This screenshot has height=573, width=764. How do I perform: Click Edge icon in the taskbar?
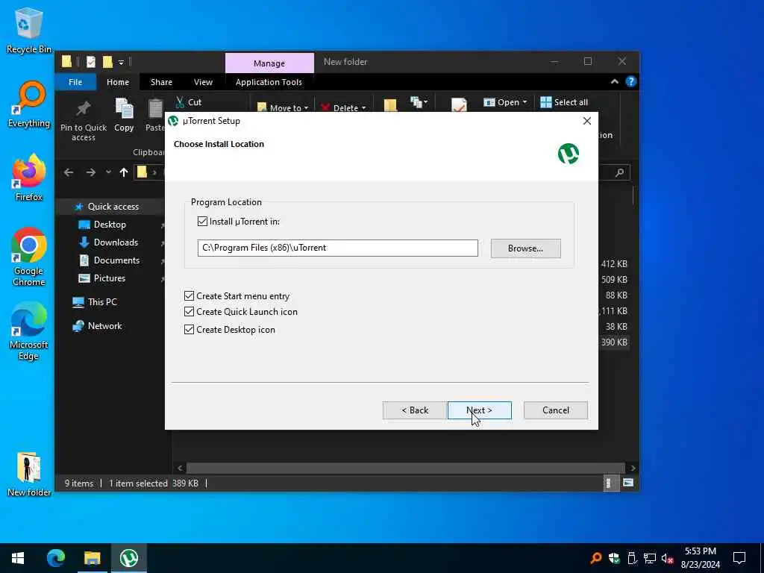click(55, 558)
